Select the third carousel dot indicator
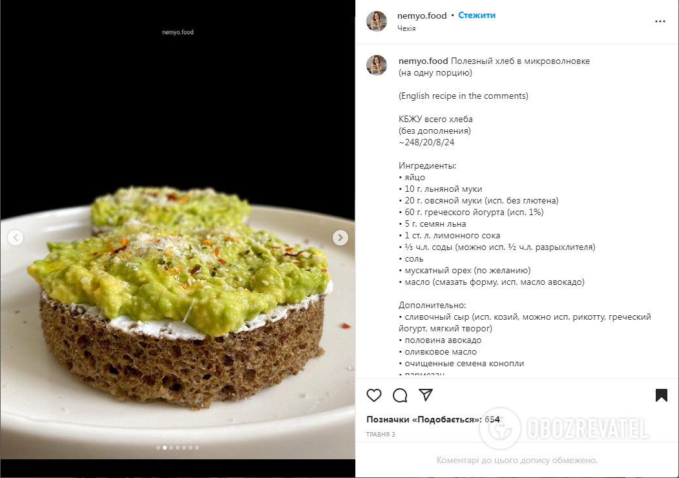679x478 pixels. [x=171, y=448]
